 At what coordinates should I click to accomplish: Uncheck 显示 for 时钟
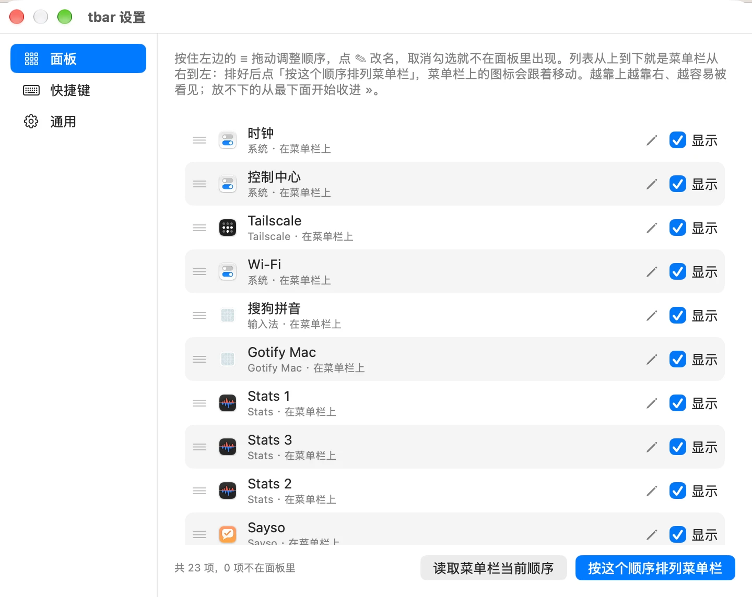pyautogui.click(x=678, y=140)
